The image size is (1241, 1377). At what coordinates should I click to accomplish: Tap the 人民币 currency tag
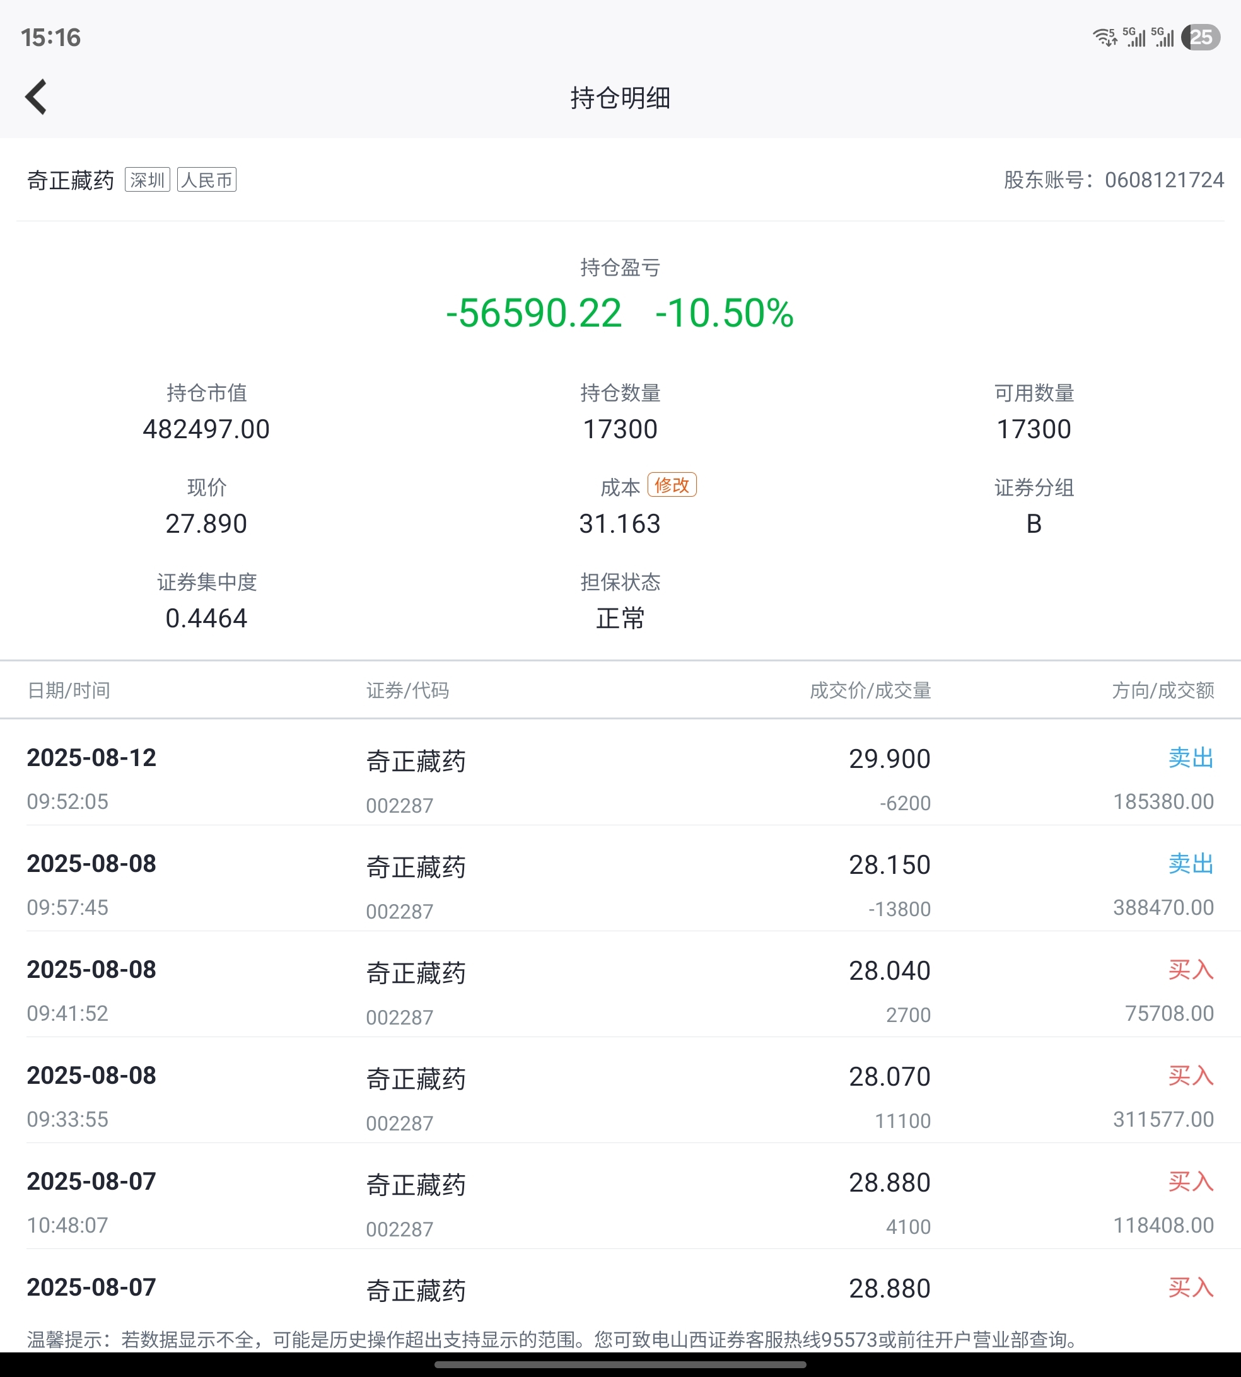point(207,180)
